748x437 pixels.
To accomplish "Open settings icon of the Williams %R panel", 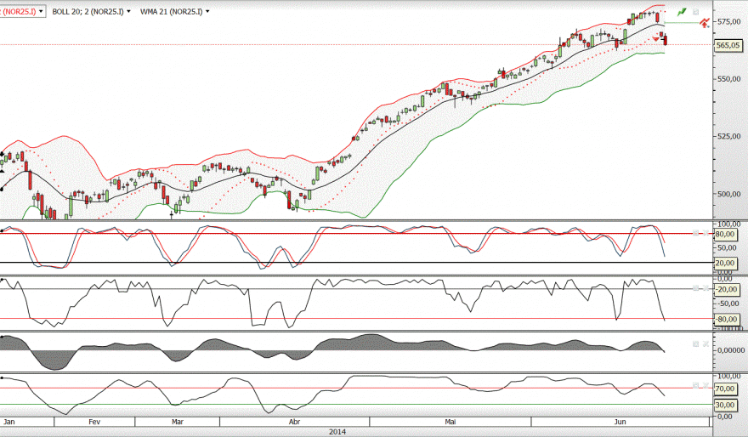I will point(695,288).
